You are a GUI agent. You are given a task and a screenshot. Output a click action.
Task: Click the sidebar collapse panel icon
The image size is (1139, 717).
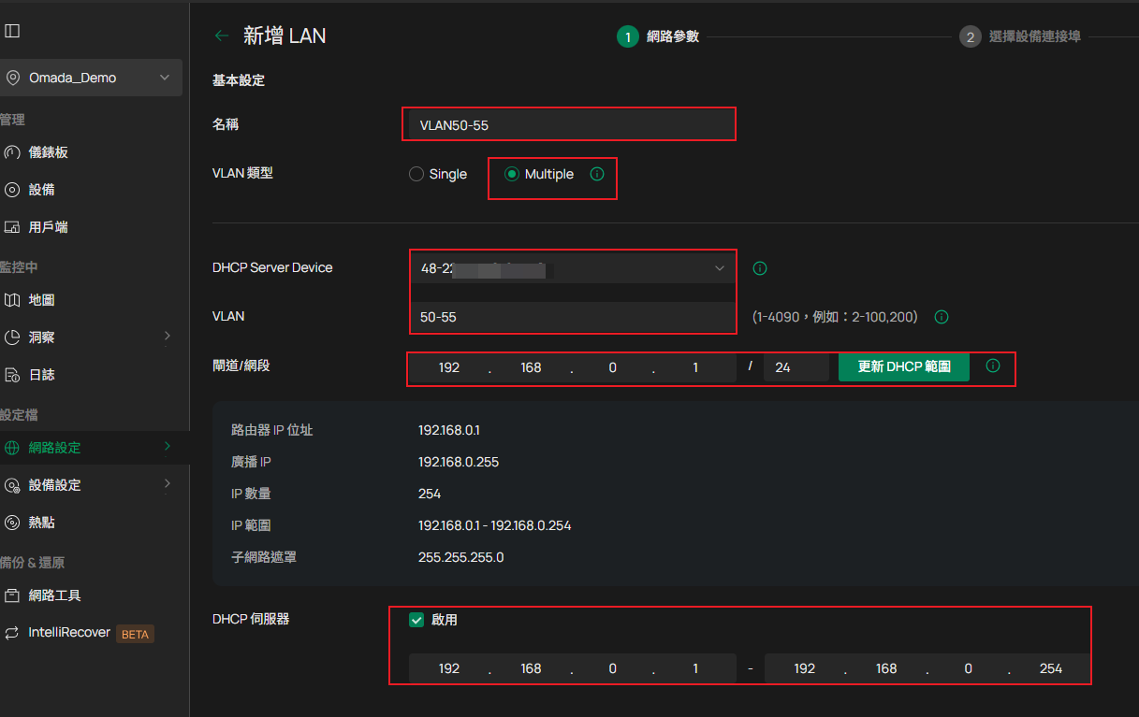coord(12,31)
